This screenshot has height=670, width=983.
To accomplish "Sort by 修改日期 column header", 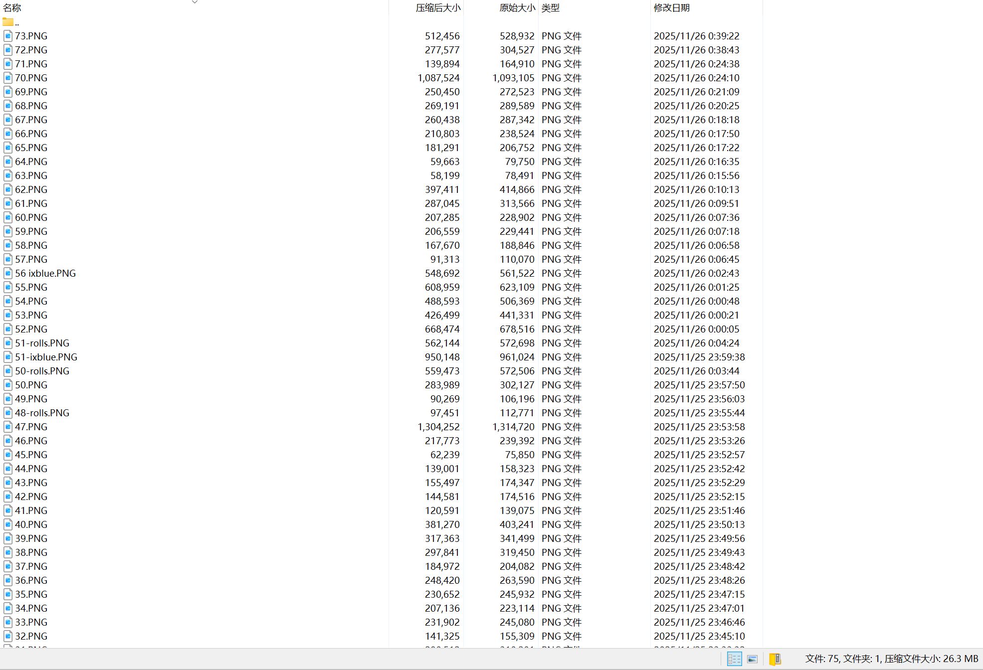I will (671, 8).
